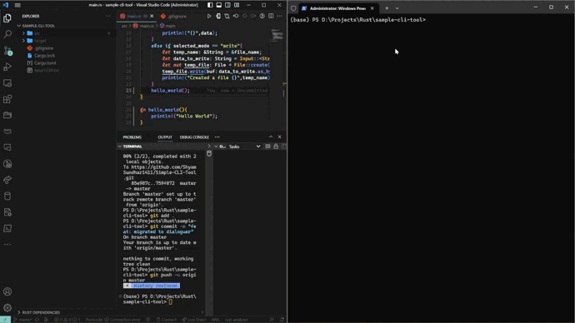Open Explorer panel more actions ellipsis
The image size is (575, 323).
point(108,16)
